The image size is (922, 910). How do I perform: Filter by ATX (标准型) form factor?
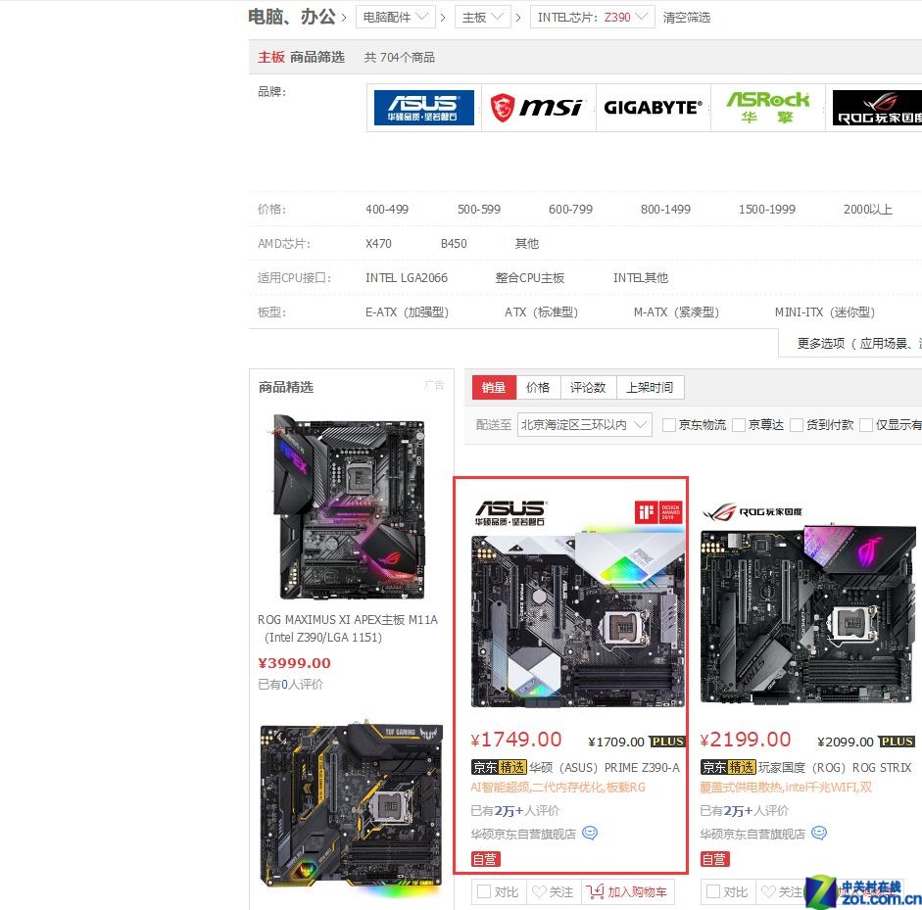click(541, 312)
